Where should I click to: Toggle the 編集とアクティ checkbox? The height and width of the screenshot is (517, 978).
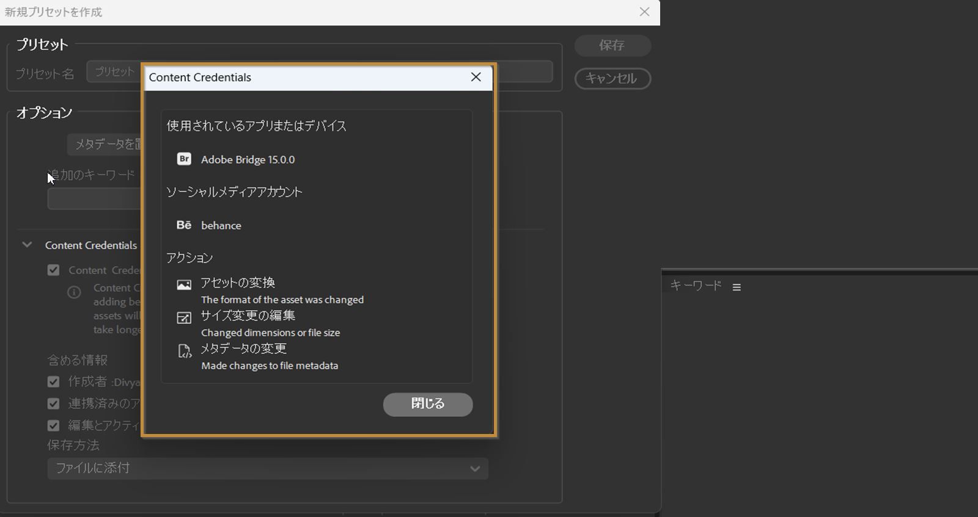(x=54, y=425)
